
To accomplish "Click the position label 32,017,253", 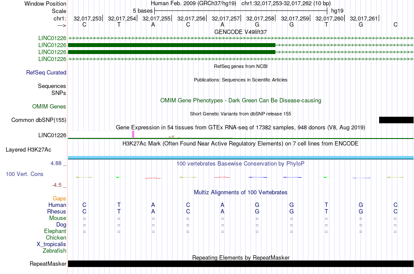I will [88, 18].
